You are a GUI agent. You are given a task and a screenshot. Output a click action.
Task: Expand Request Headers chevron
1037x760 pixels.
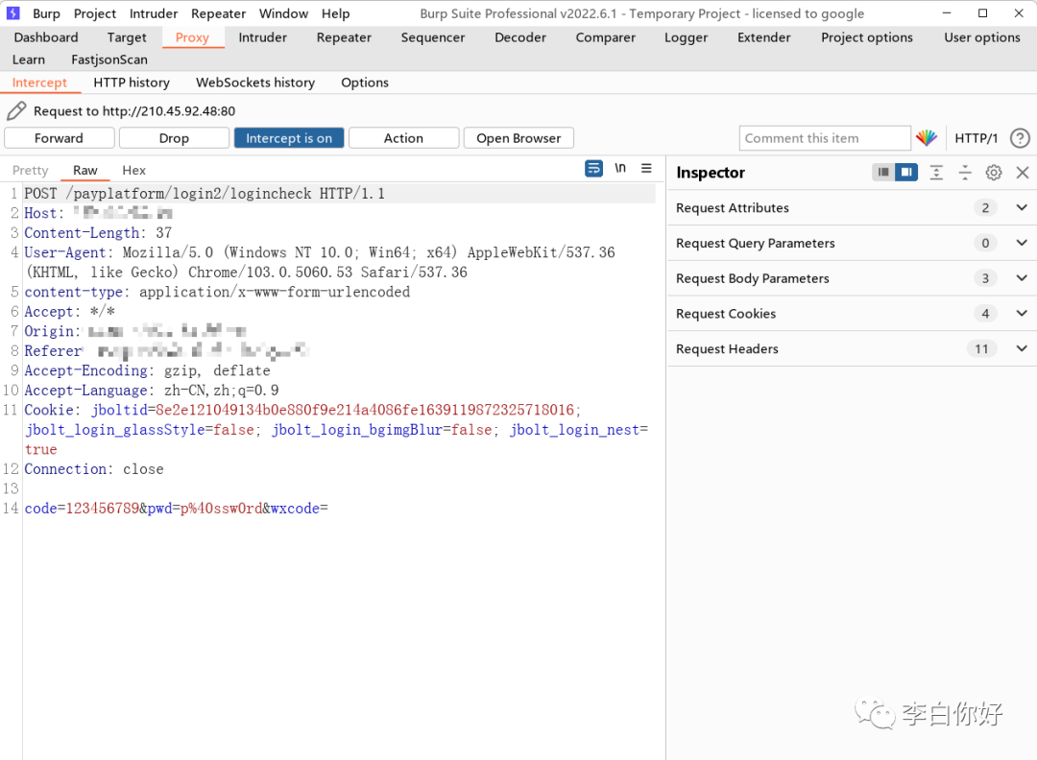[1021, 348]
